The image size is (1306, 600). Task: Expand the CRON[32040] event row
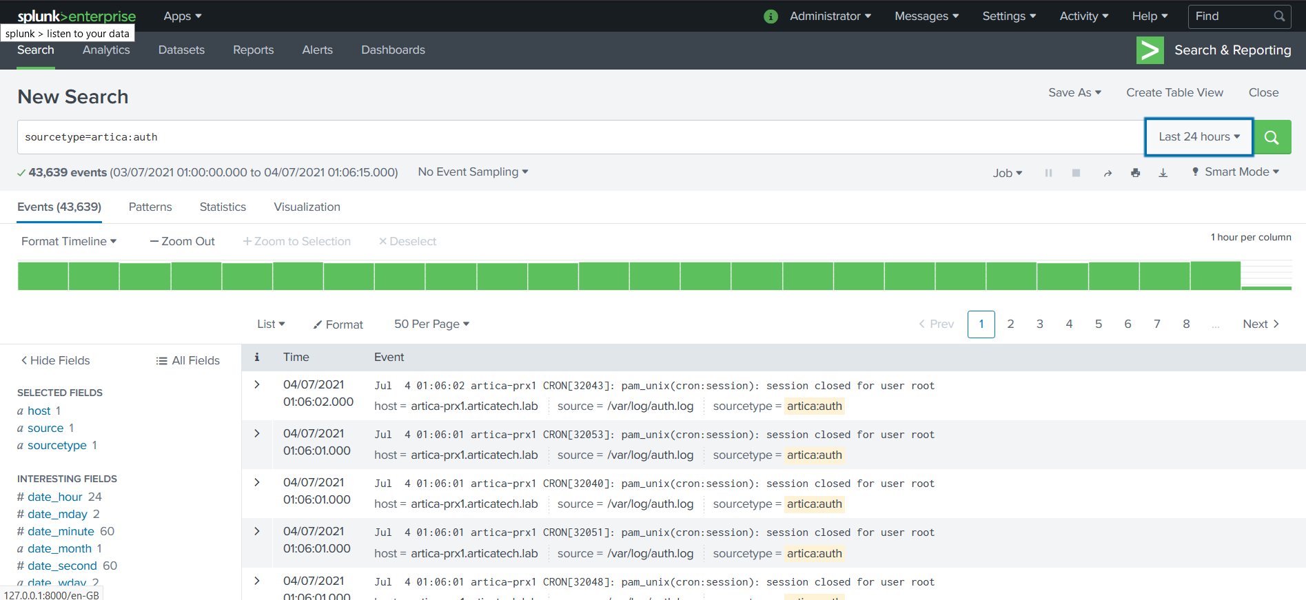[257, 482]
